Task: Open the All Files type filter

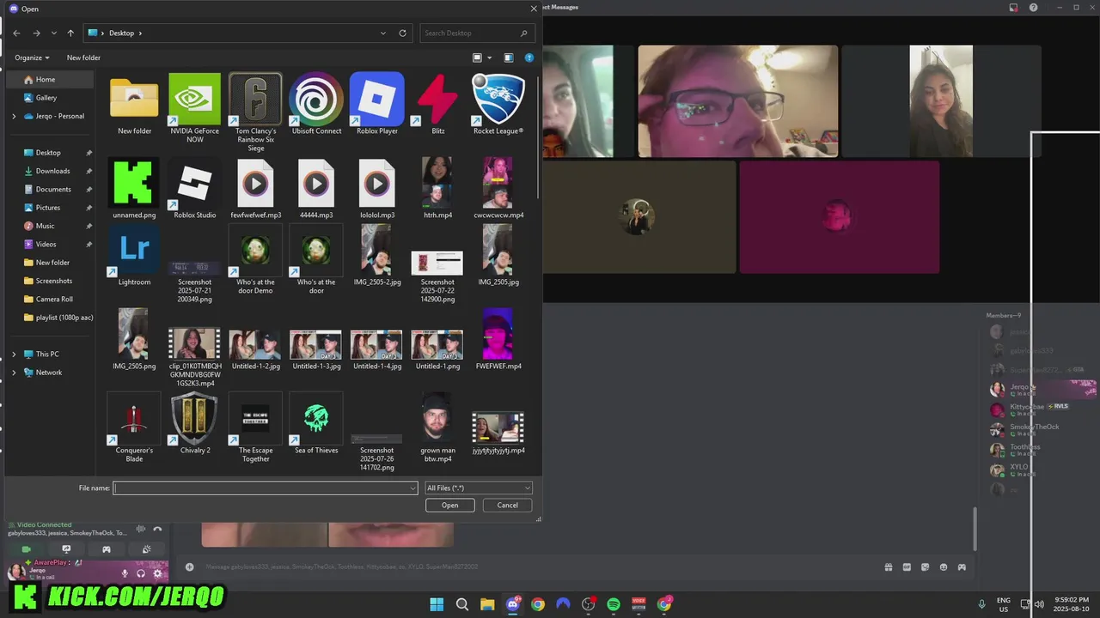Action: pos(479,488)
